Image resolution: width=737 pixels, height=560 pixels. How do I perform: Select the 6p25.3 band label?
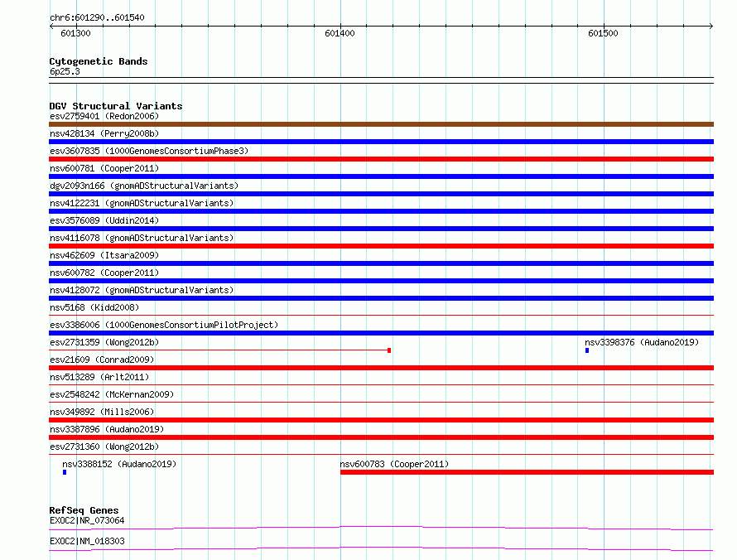coord(65,71)
